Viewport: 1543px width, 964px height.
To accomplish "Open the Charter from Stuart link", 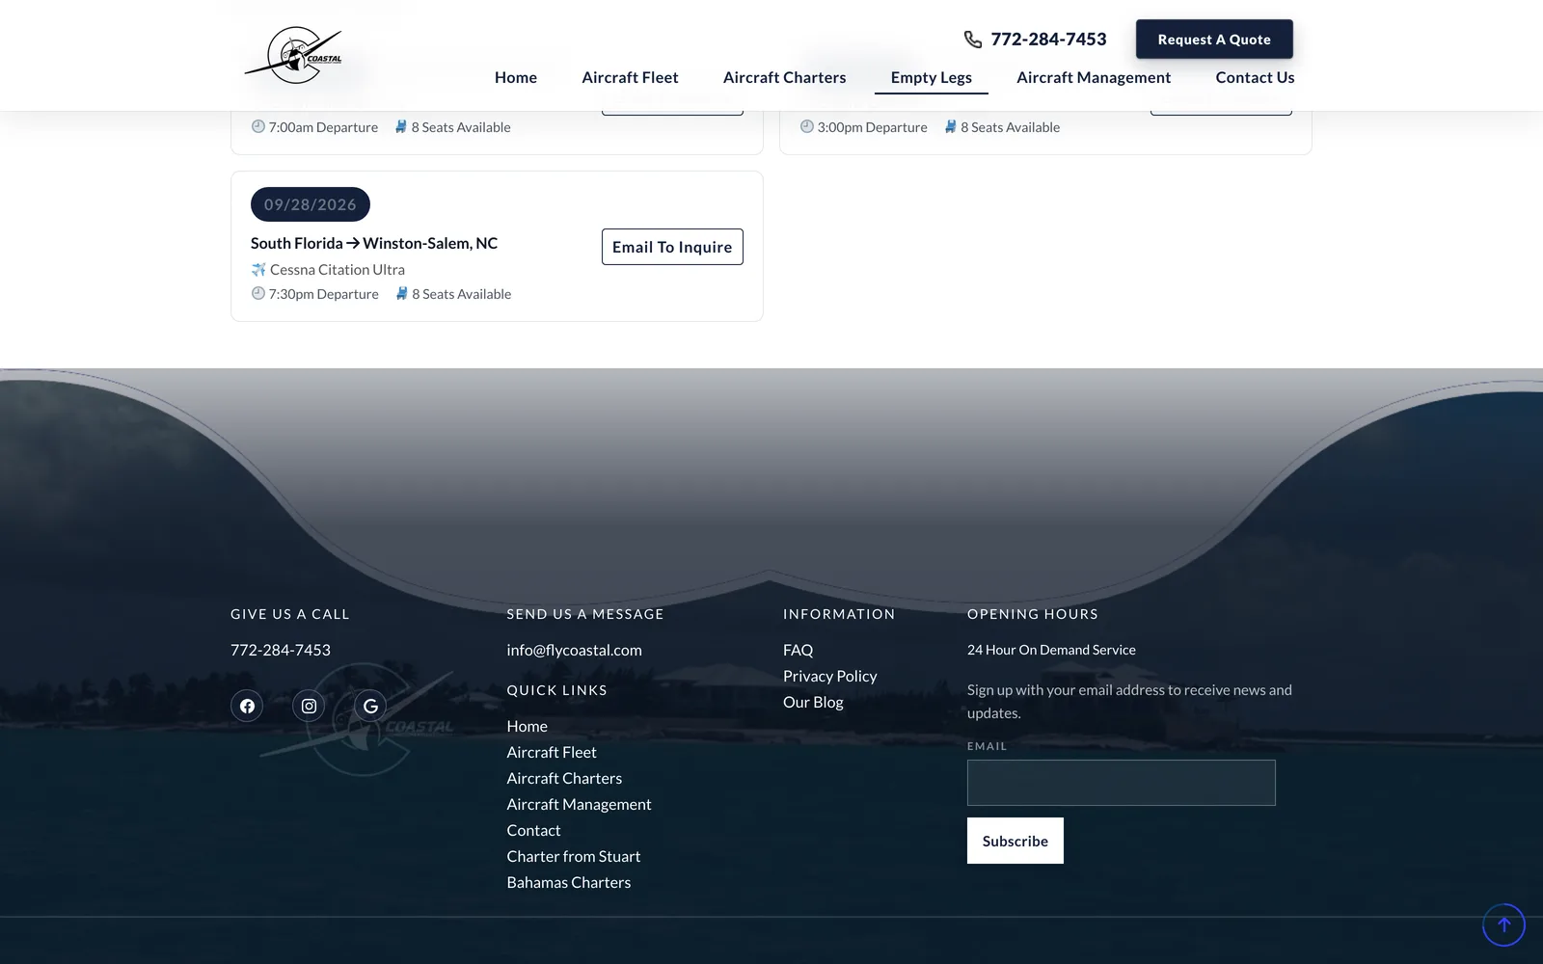I will (573, 856).
